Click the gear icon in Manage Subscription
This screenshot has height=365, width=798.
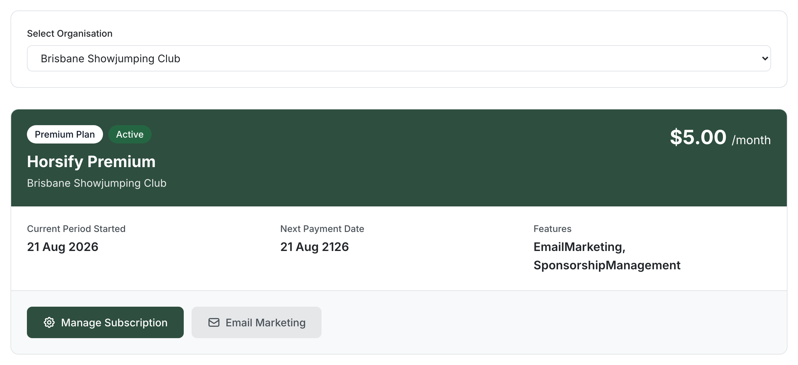point(49,322)
